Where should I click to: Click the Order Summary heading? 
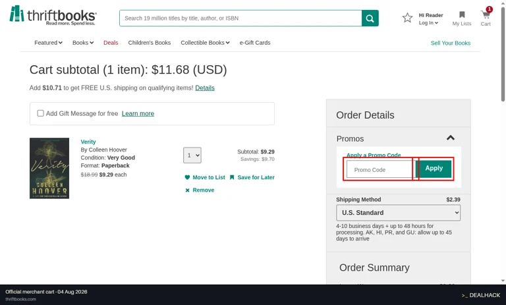point(374,267)
